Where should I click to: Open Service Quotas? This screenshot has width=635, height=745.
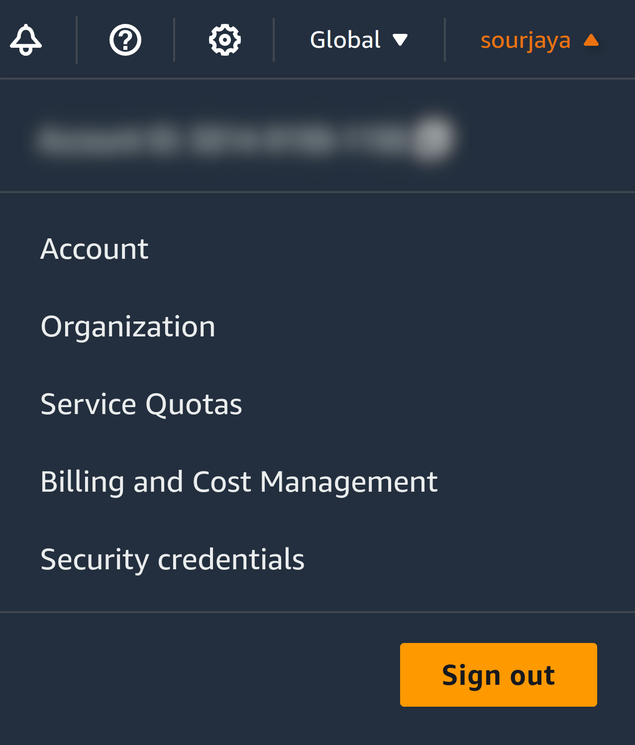click(x=141, y=404)
